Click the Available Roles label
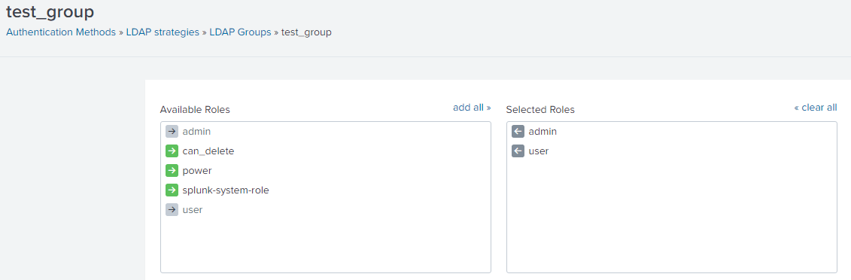851x280 pixels. click(x=195, y=110)
